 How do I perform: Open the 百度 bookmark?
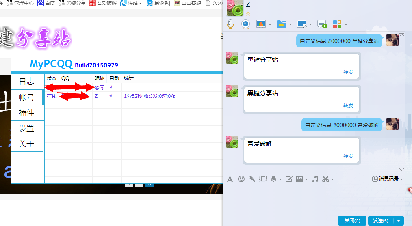(x=46, y=3)
